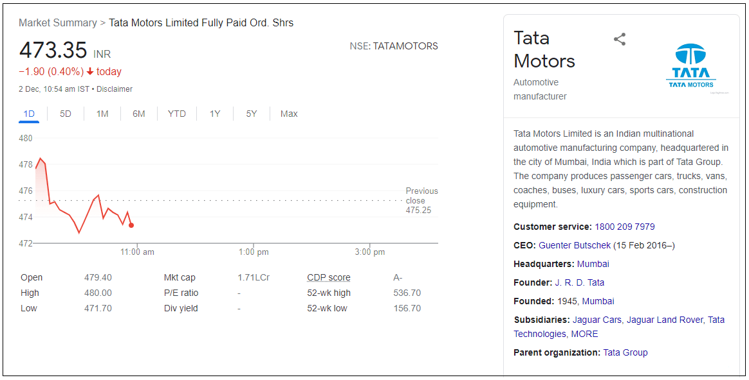Click the 11:00 am axis label
This screenshot has height=380, width=749.
click(x=137, y=252)
